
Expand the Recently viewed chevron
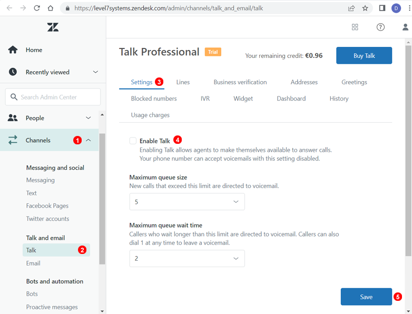tap(96, 72)
